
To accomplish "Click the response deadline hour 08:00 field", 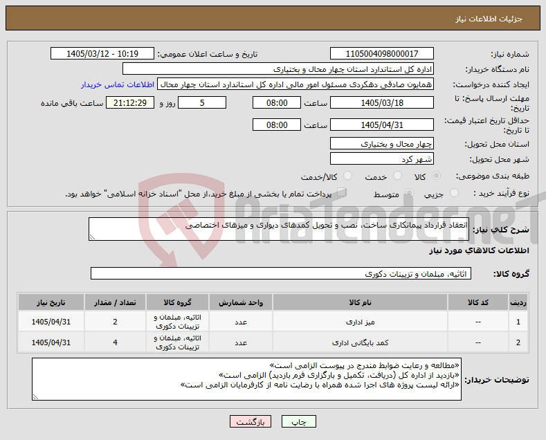I will 277,102.
